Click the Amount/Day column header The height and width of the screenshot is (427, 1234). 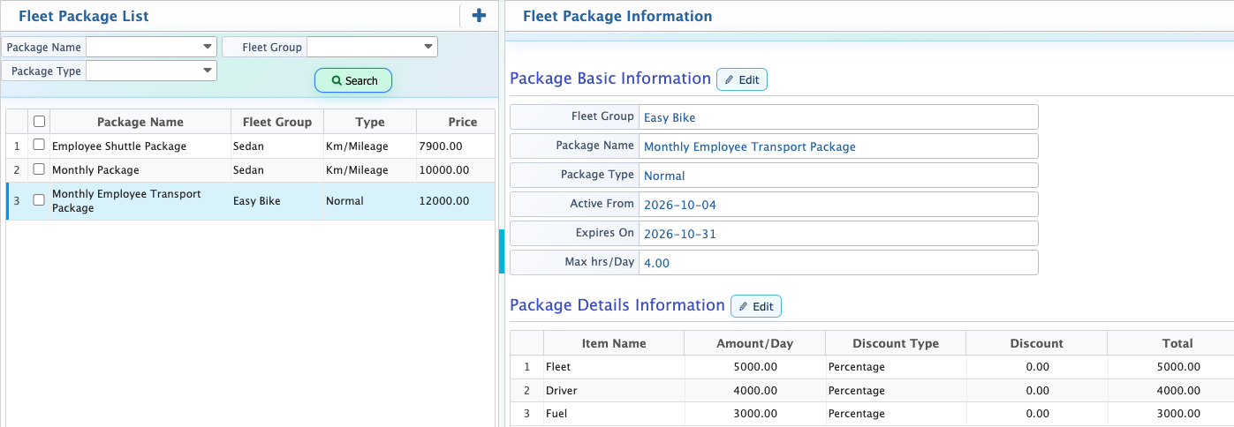coord(754,343)
